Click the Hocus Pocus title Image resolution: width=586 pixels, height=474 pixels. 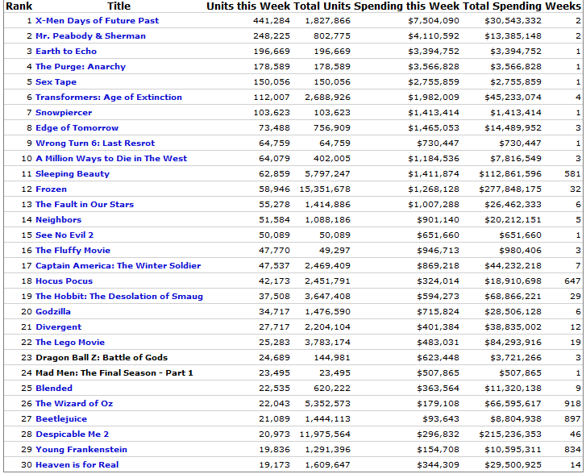pos(64,281)
